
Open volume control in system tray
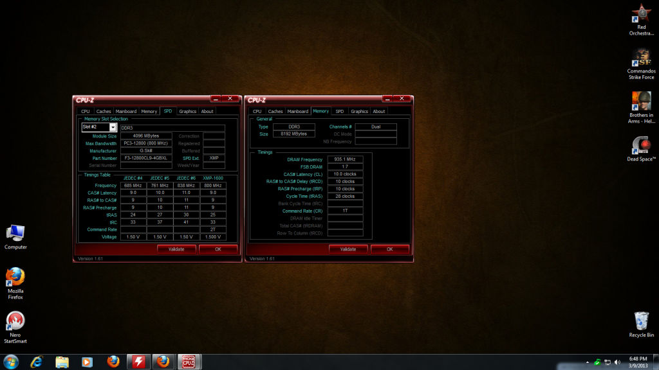tap(617, 362)
